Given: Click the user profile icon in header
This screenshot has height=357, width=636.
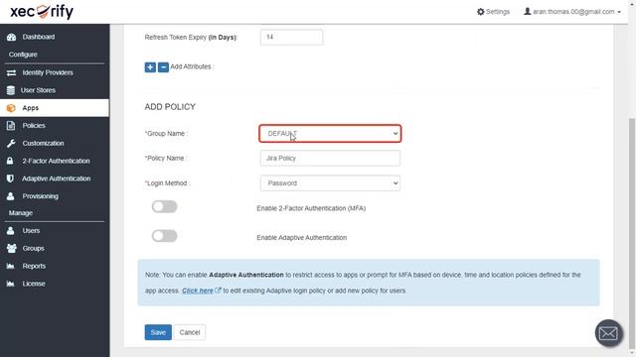Looking at the screenshot, I should pos(528,11).
